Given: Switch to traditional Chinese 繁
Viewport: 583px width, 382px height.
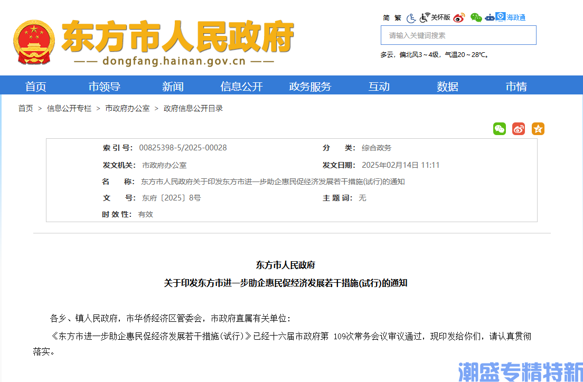Looking at the screenshot, I should 398,18.
